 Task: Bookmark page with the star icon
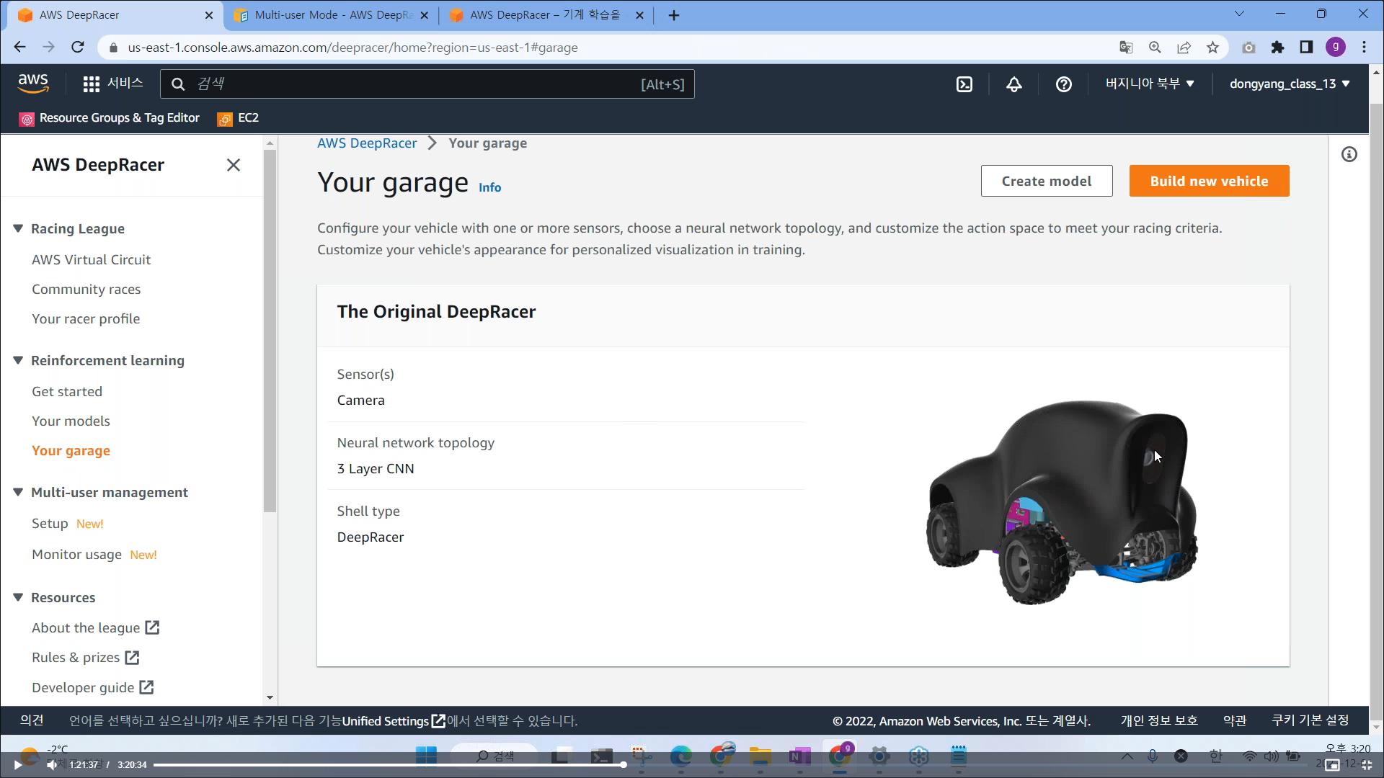(x=1212, y=48)
